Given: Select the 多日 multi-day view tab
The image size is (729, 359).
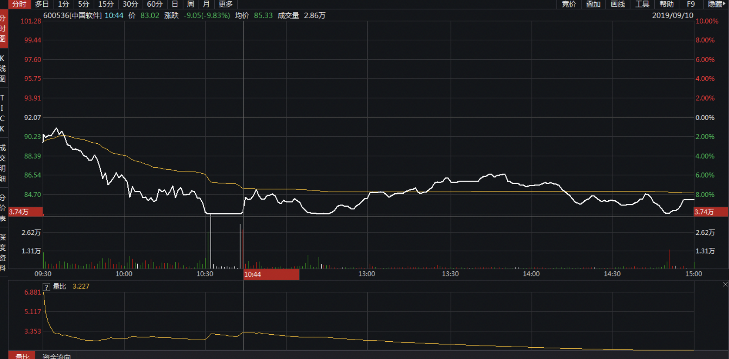Looking at the screenshot, I should (42, 4).
